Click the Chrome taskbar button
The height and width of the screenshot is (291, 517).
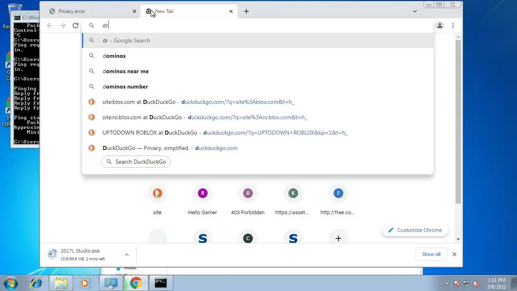pyautogui.click(x=136, y=283)
